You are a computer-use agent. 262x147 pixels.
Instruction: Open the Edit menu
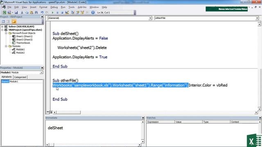point(16,7)
